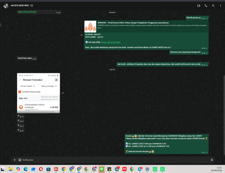Select the 'ID/AKUN' line in green message
The image size is (225, 173).
(x=93, y=34)
